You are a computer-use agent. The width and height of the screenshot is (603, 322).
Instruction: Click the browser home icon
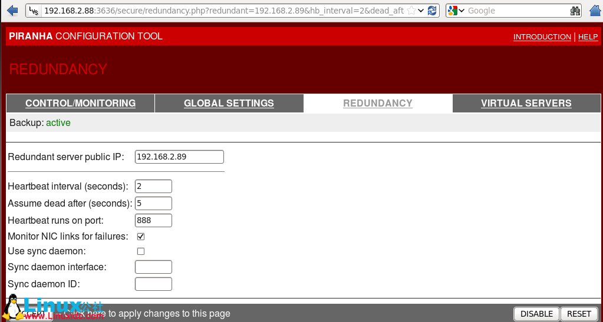595,11
